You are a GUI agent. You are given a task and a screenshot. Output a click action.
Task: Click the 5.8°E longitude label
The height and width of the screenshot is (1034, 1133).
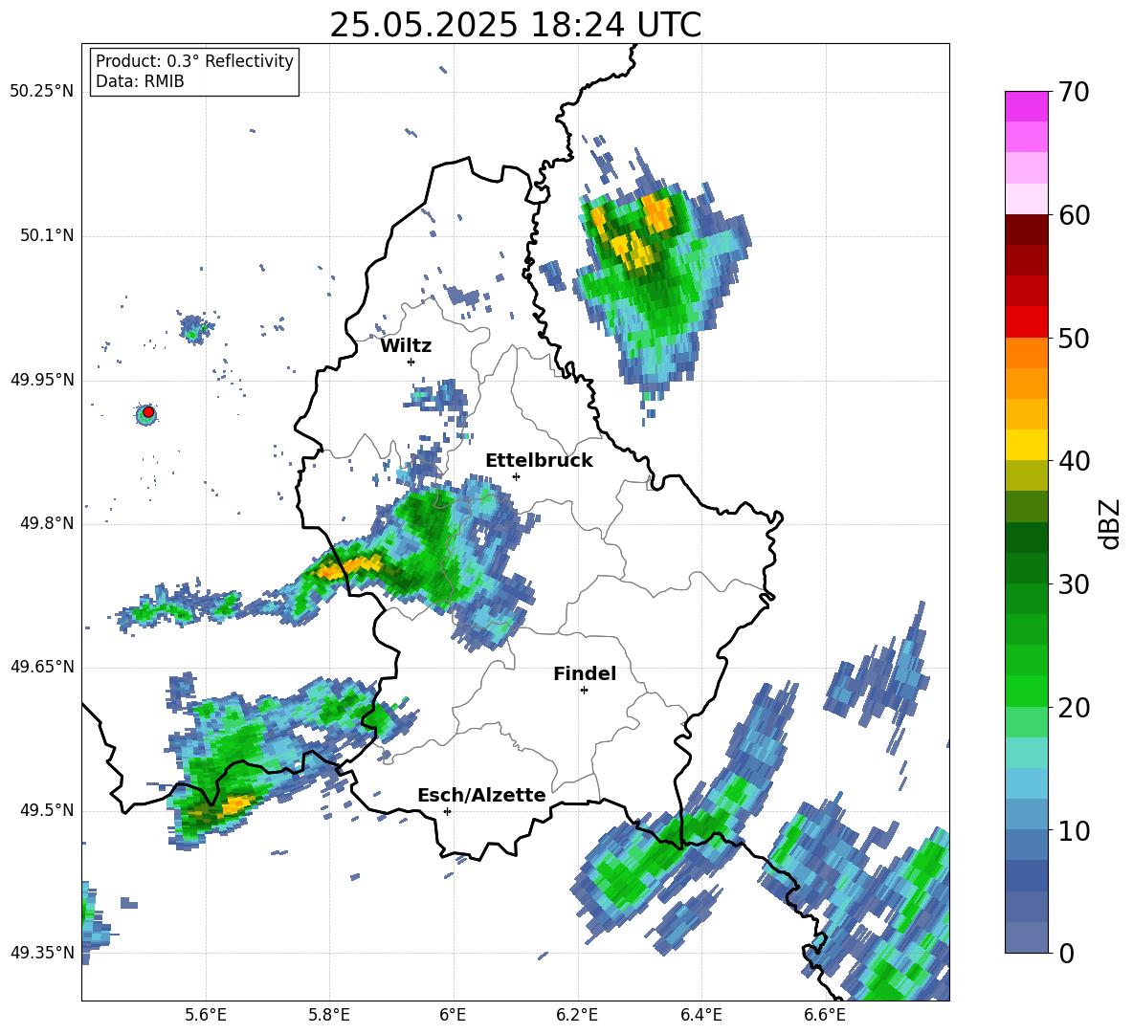point(329,1015)
